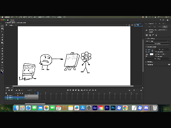
Task: Click the timeline horizontal scrollbar
Action: 35,104
